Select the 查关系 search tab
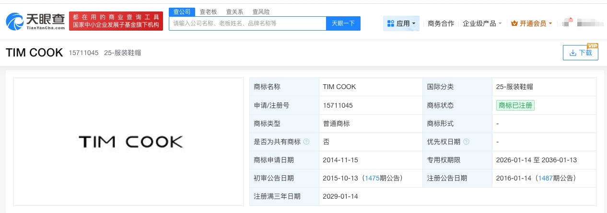The width and height of the screenshot is (607, 213). click(235, 11)
